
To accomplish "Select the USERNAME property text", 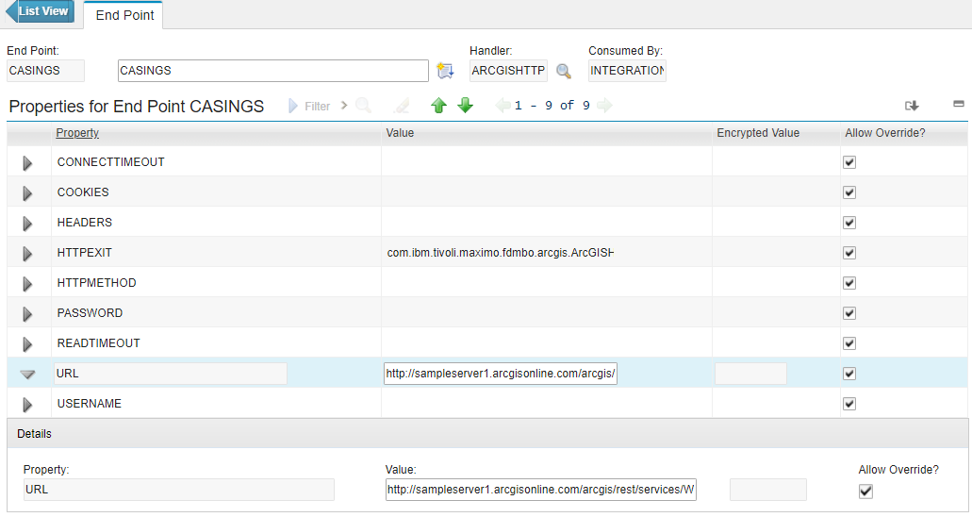I will click(x=90, y=404).
